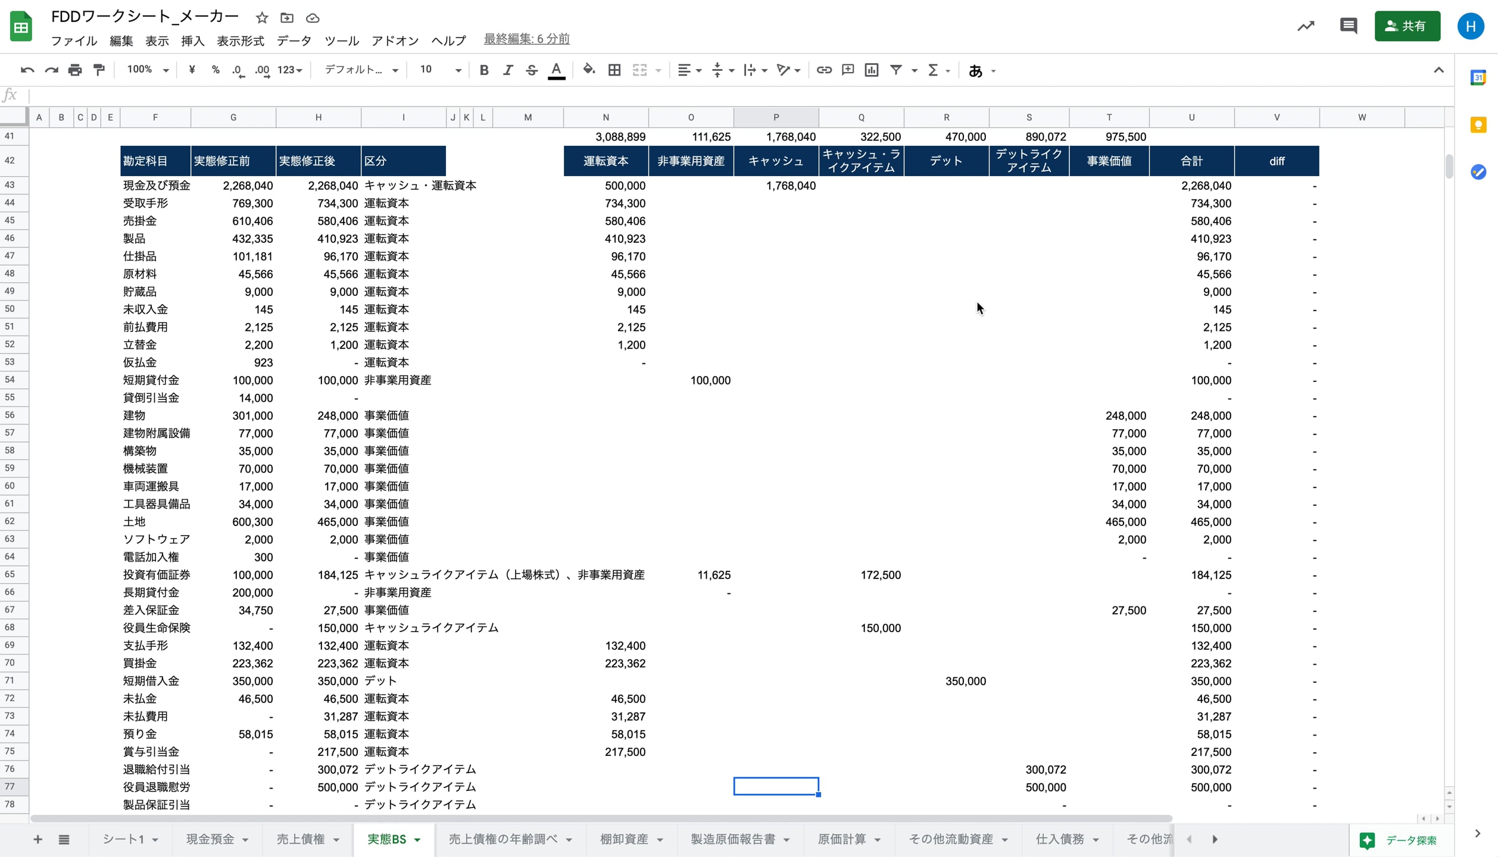This screenshot has width=1498, height=857.
Task: Toggle strikethrough formatting
Action: point(532,70)
